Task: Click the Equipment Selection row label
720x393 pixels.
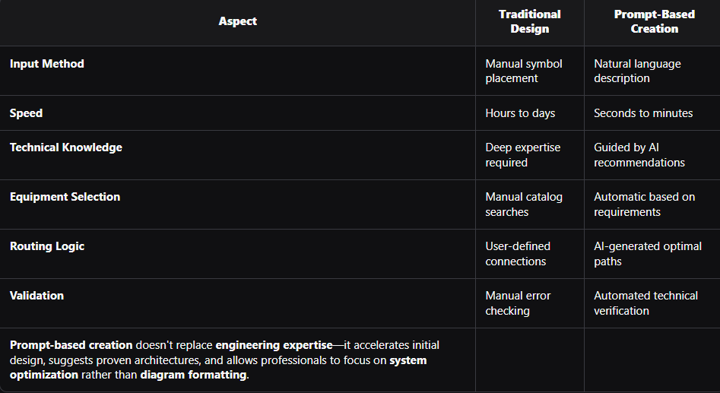Action: 65,197
